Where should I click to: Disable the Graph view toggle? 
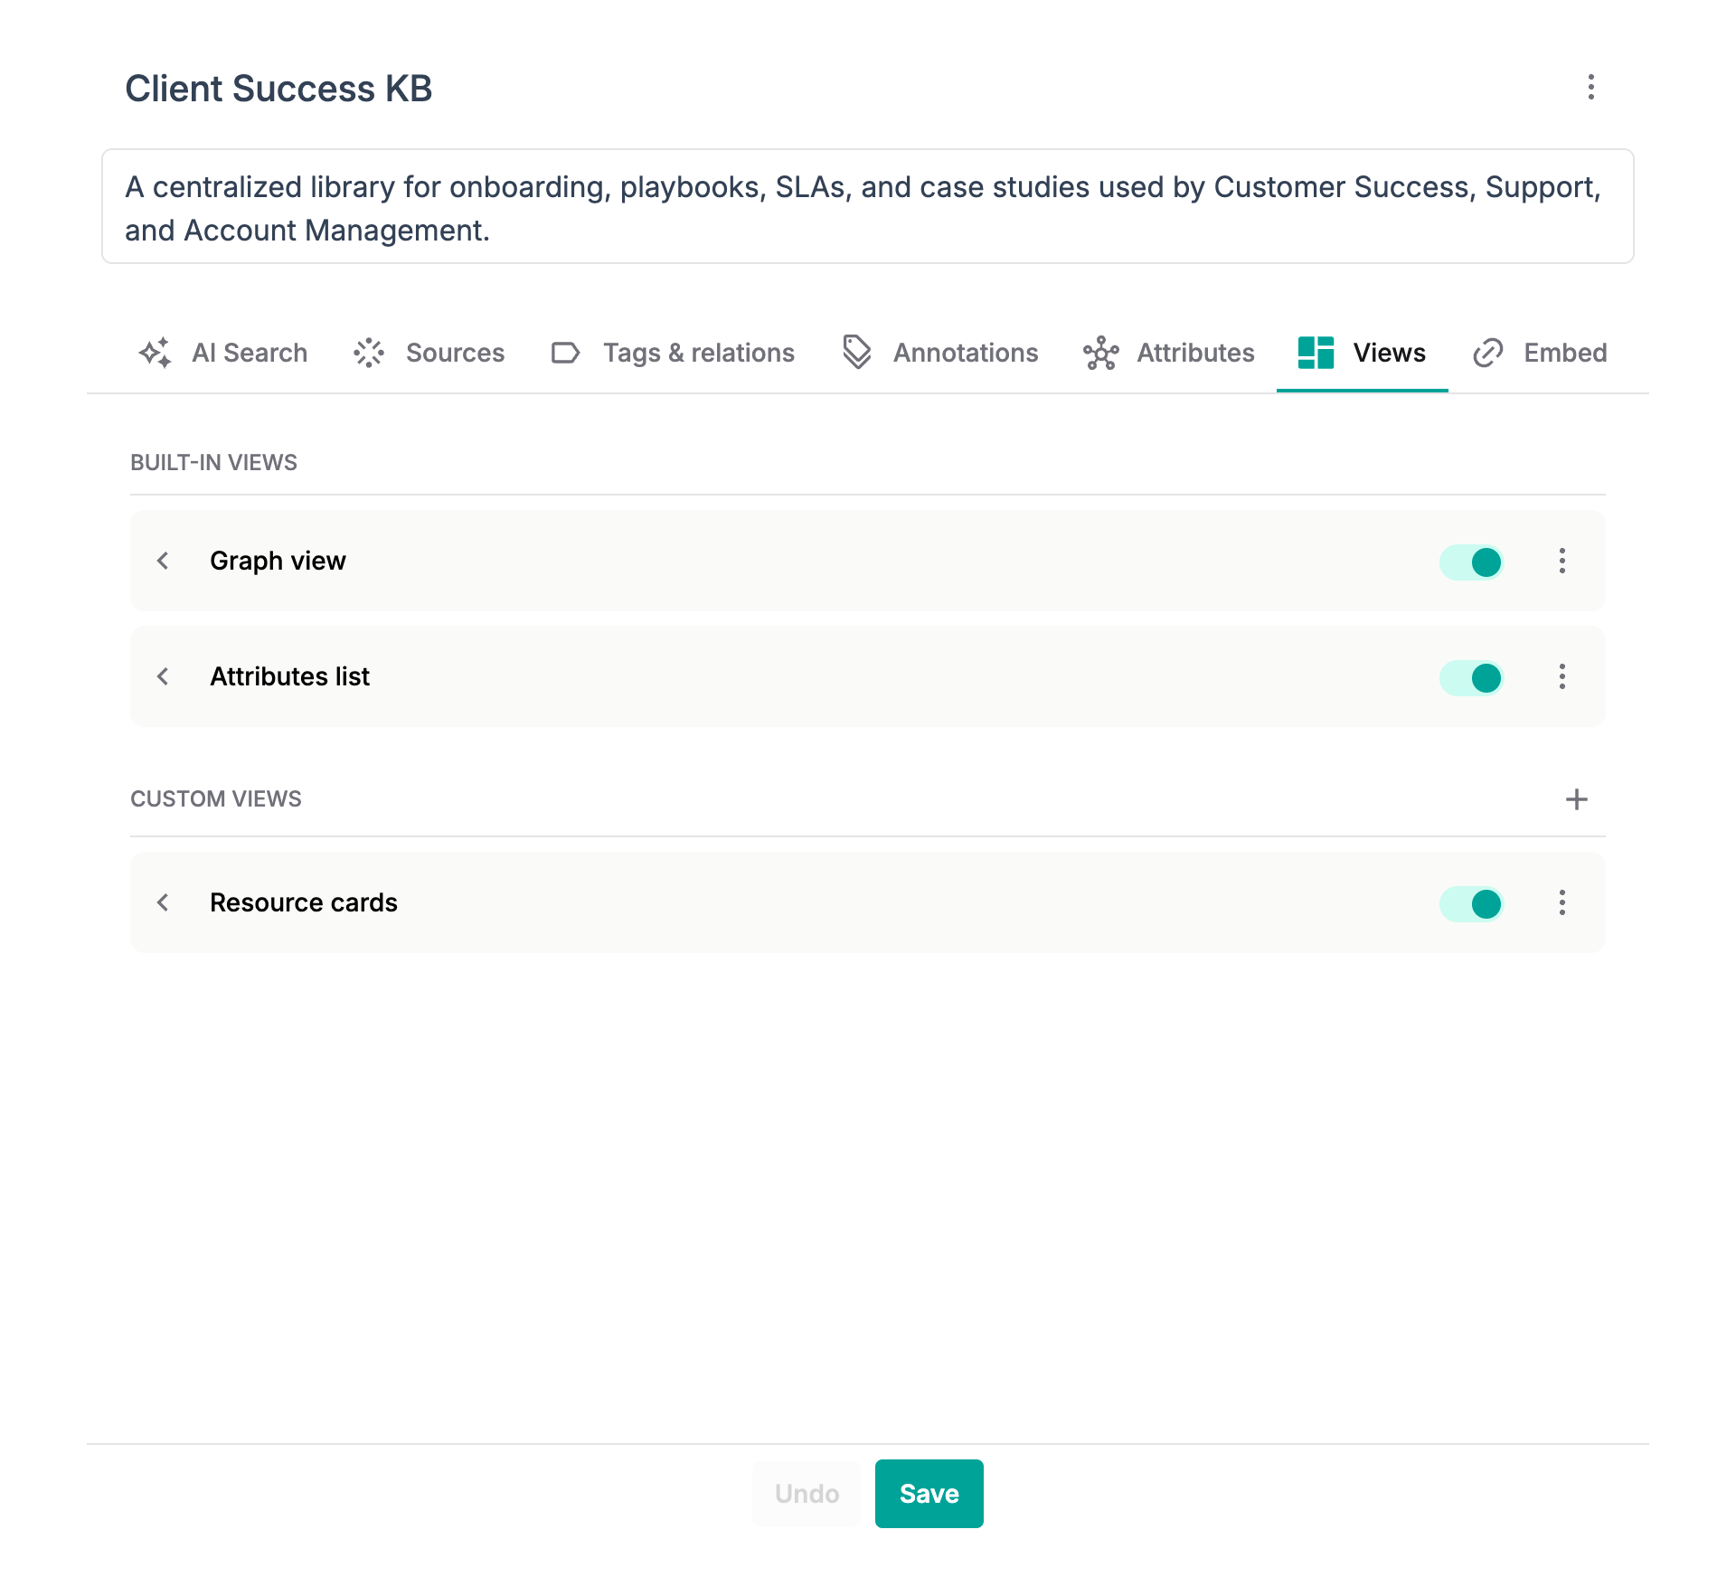[x=1471, y=562]
